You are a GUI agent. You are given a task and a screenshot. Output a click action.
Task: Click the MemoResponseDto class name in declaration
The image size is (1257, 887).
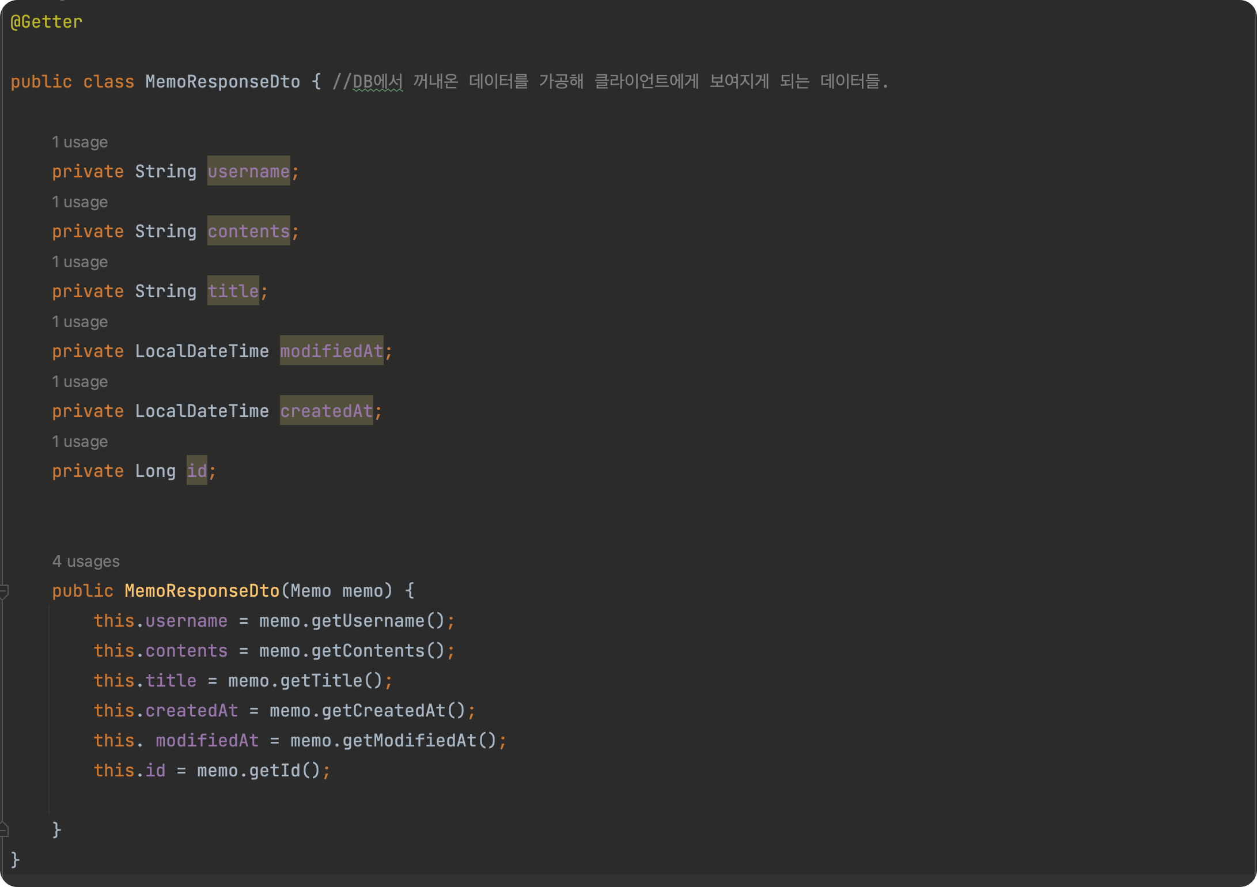[222, 82]
